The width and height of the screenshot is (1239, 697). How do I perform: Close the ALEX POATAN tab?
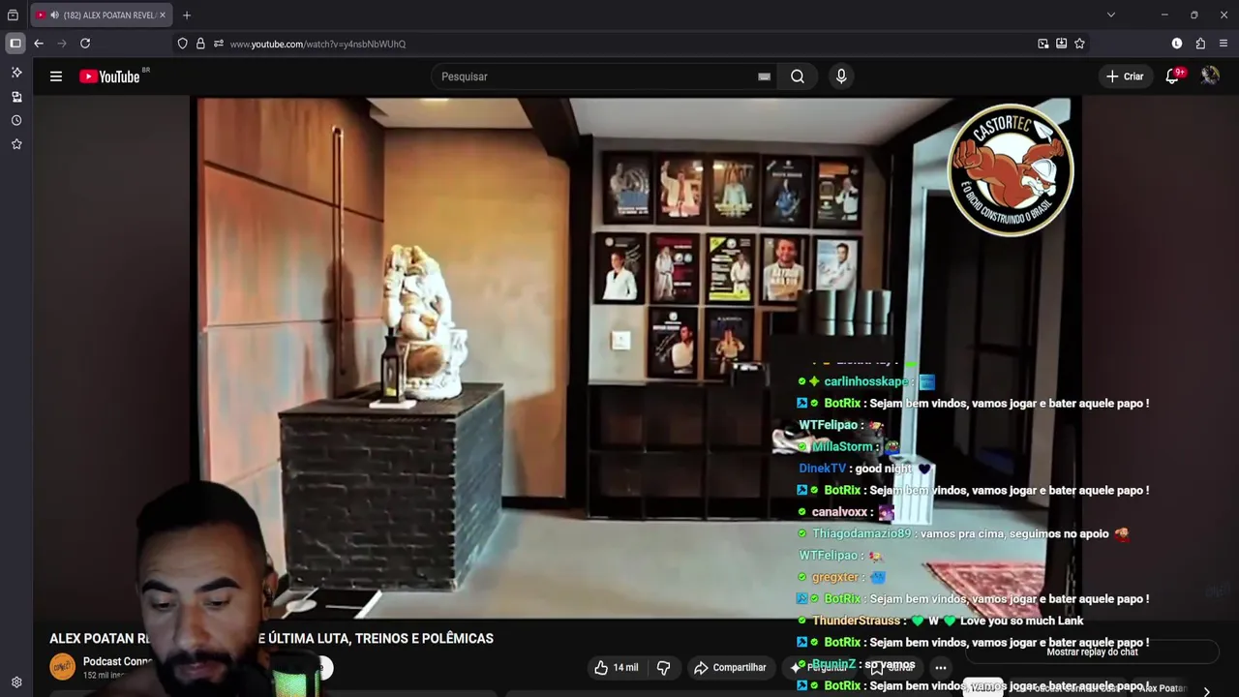click(163, 15)
